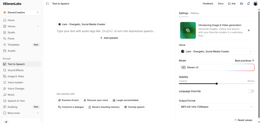Click the plus icon next to Voices
The height and width of the screenshot is (123, 260).
[38, 26]
